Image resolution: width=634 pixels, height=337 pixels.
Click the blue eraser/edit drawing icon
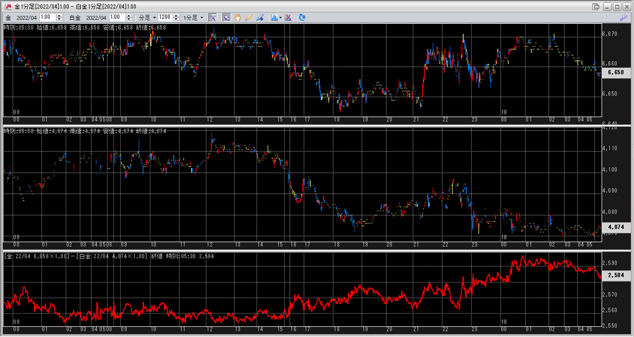260,18
